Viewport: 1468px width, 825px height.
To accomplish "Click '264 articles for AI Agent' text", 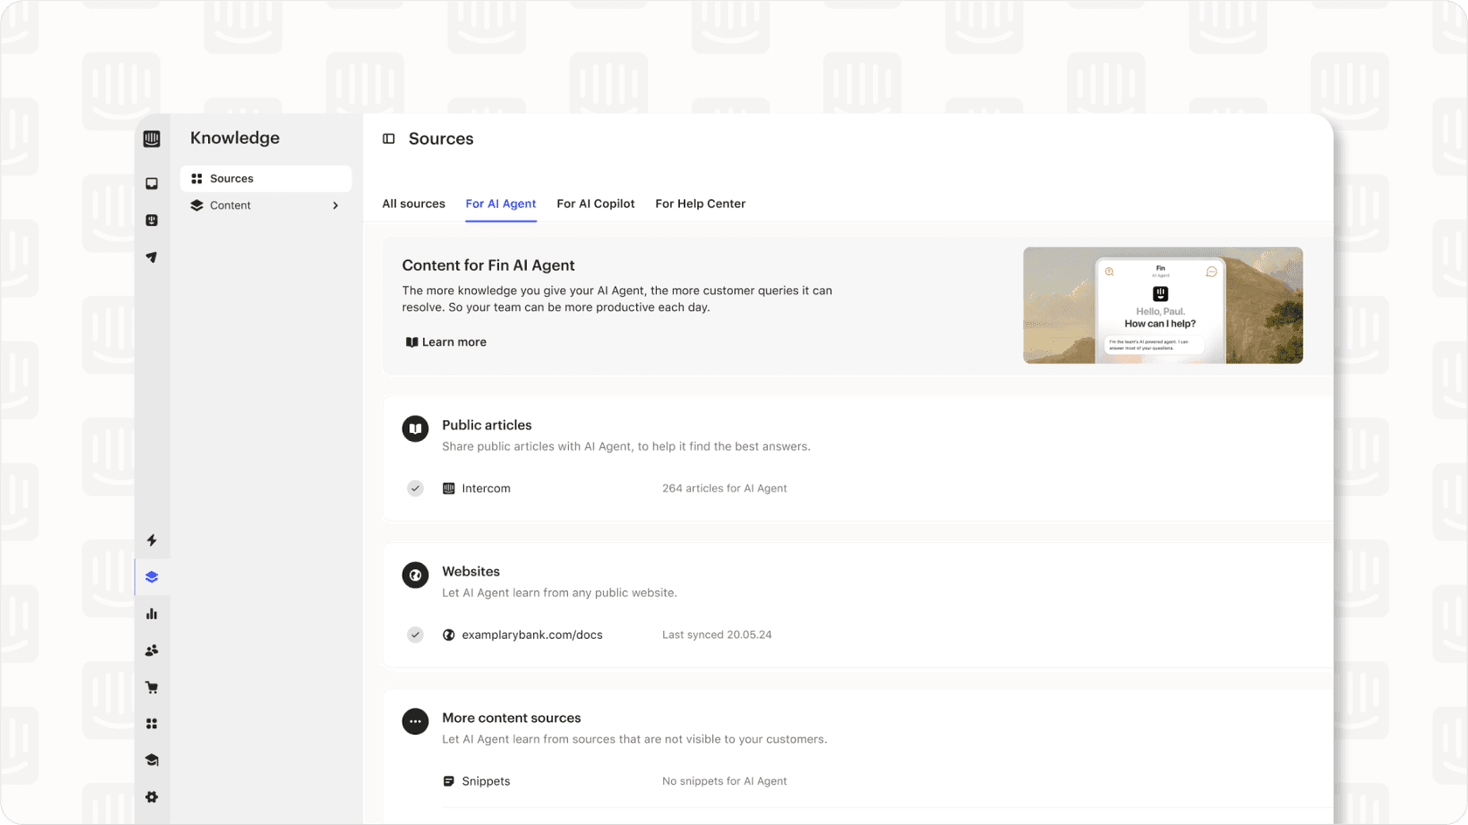I will pos(724,489).
